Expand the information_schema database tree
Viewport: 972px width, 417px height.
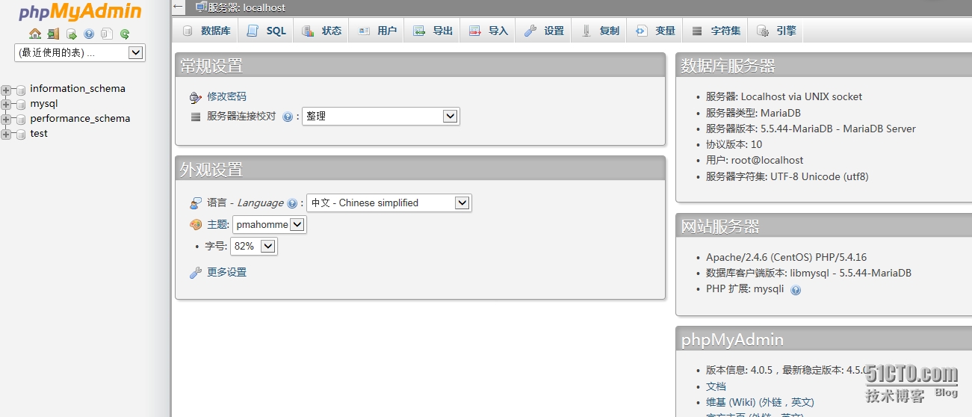pyautogui.click(x=7, y=90)
